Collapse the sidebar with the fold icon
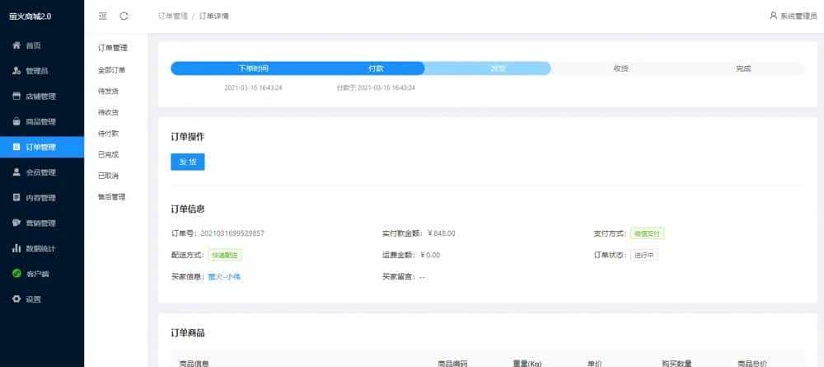824x367 pixels. [x=103, y=16]
